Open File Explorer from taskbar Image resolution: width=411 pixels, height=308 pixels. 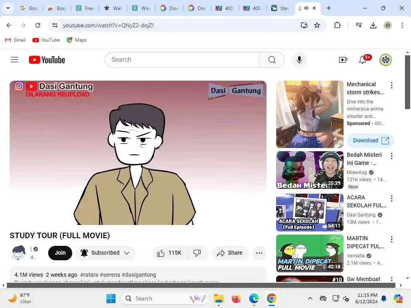[x=218, y=298]
